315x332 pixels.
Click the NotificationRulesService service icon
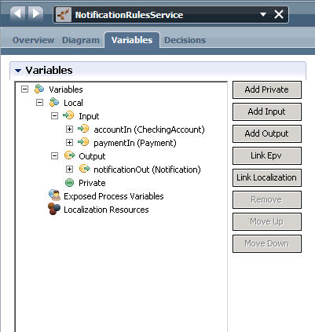pos(64,15)
